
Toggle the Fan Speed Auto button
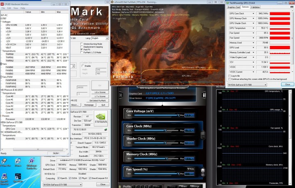point(191,169)
